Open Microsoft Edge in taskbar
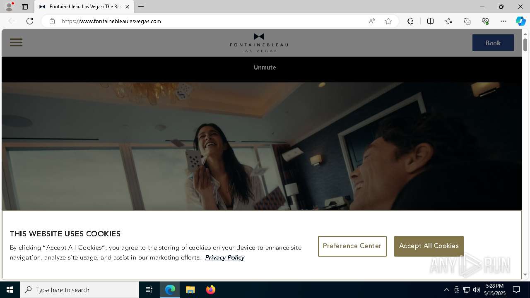530x298 pixels. 170,290
